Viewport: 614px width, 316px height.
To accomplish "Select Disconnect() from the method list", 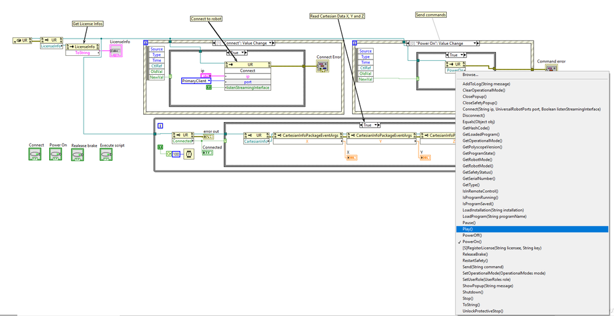I will click(x=532, y=115).
